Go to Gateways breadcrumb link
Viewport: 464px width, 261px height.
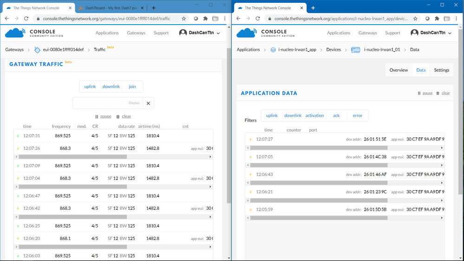[14, 49]
